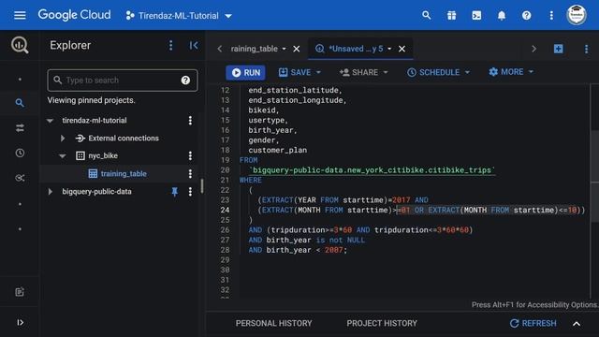Open tirendaz-ml-tutorial actions menu
Screen dimensions: 599x337
point(190,121)
